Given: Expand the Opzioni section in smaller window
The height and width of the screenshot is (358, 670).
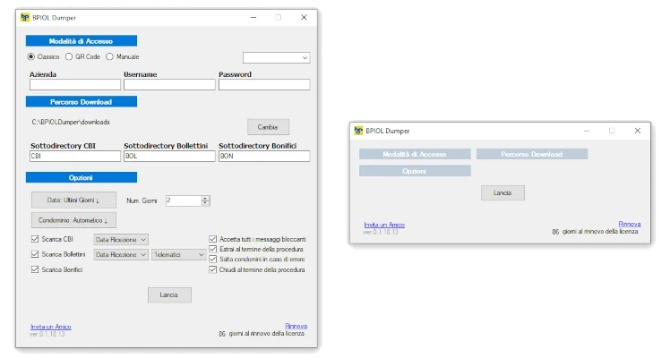Looking at the screenshot, I should click(414, 171).
